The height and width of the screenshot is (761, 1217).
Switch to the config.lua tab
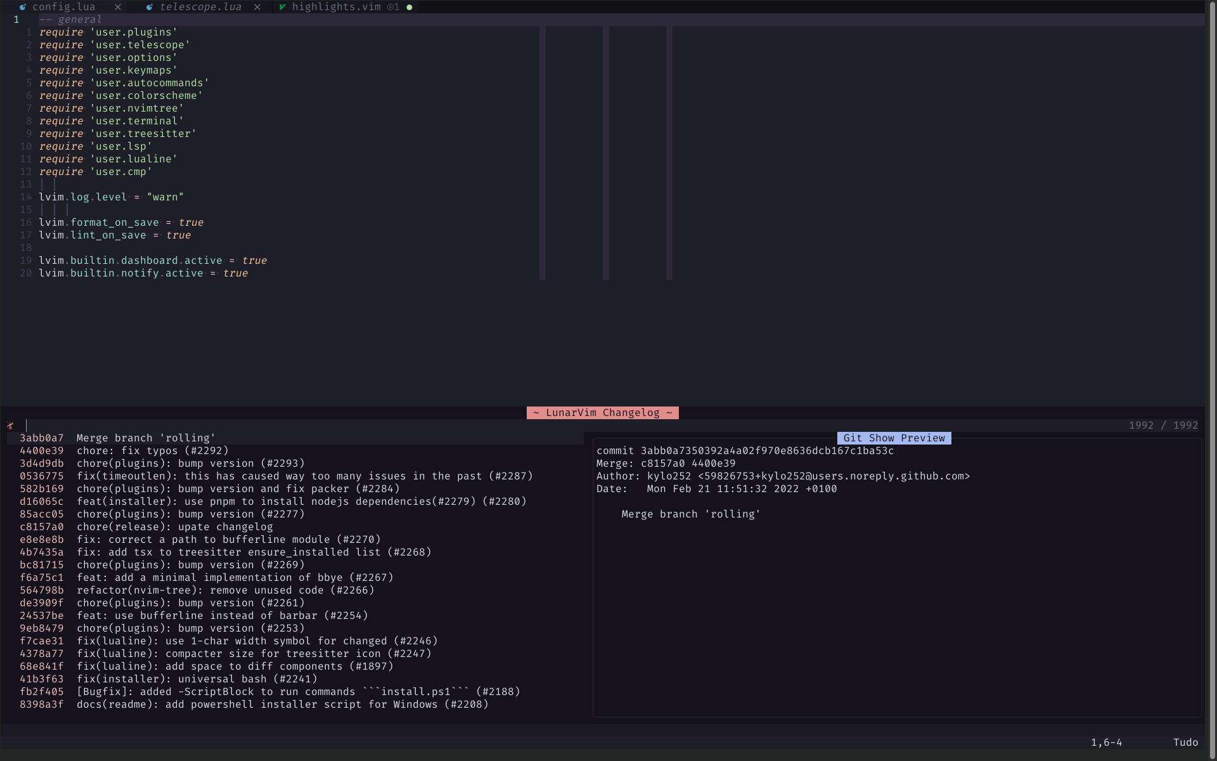63,7
